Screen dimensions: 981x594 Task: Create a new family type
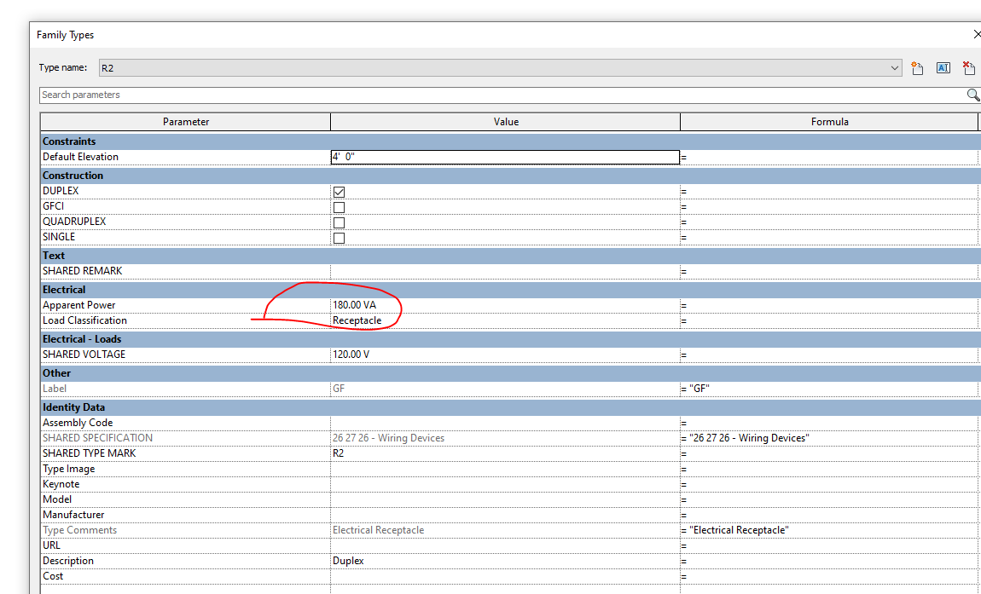click(917, 67)
